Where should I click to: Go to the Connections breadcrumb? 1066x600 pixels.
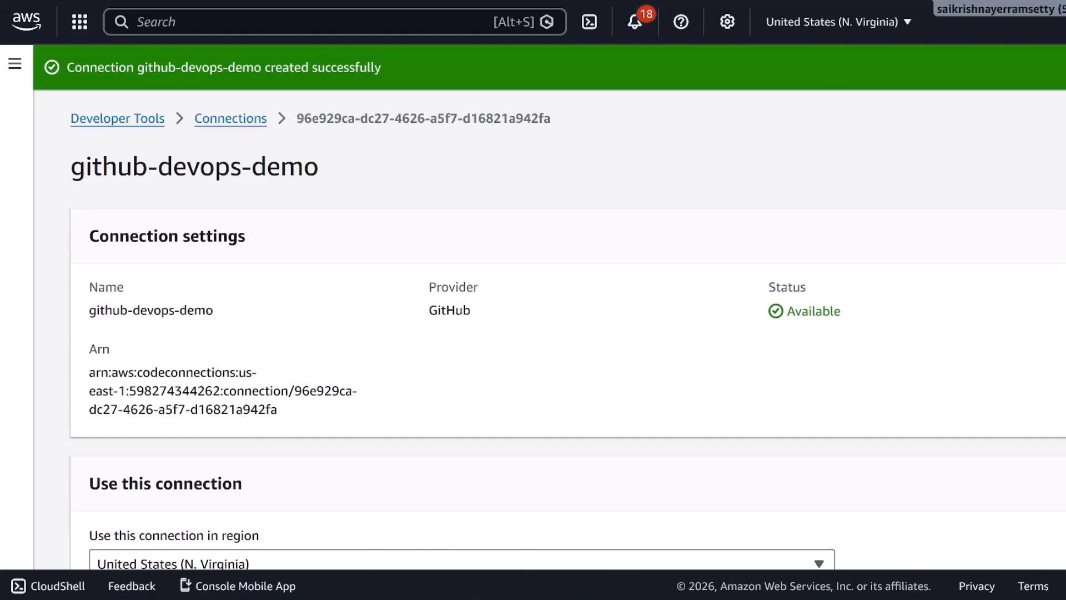coord(230,118)
